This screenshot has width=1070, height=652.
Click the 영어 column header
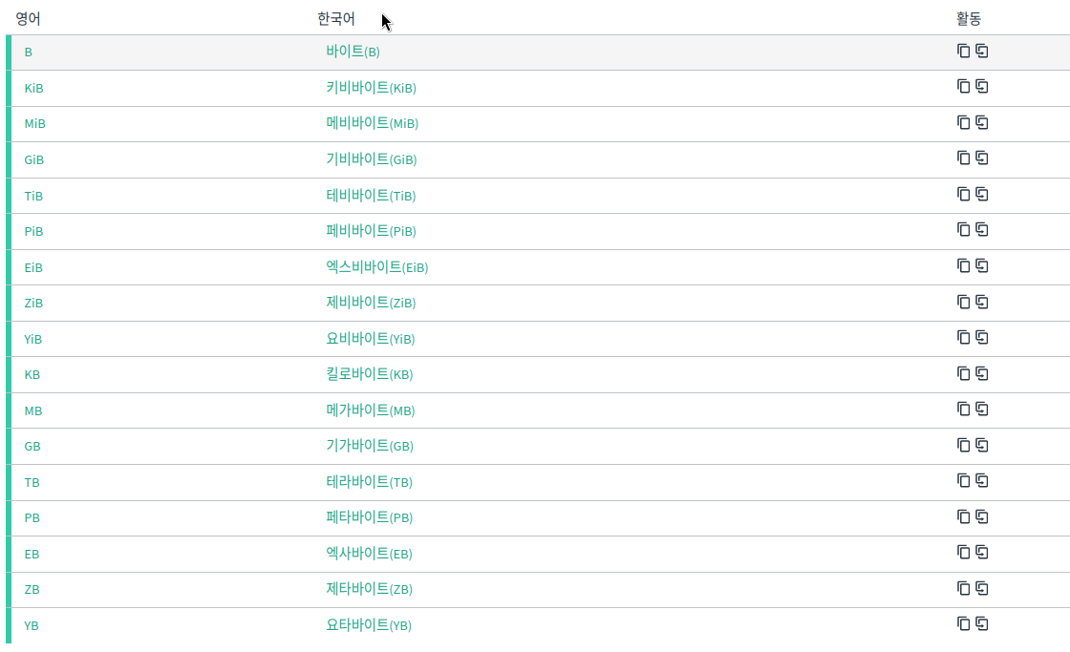(28, 19)
